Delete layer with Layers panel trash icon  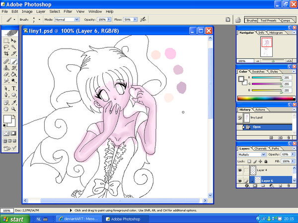click(x=288, y=186)
